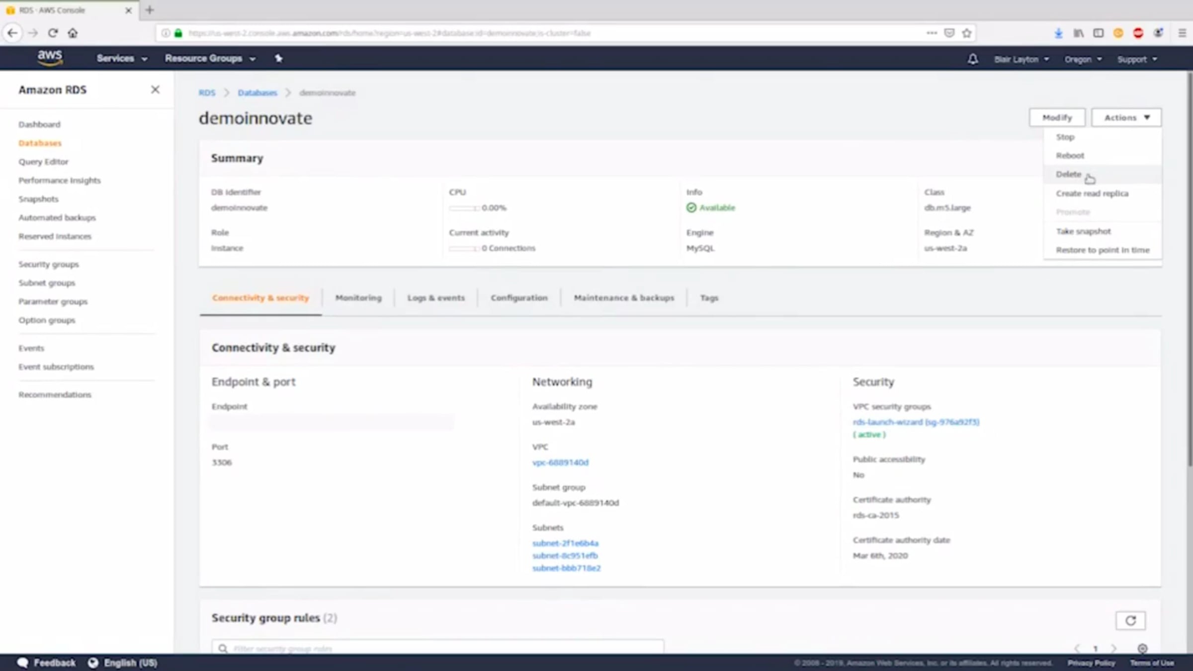Click the language globe icon
Screen dimensions: 1193x671
93,663
